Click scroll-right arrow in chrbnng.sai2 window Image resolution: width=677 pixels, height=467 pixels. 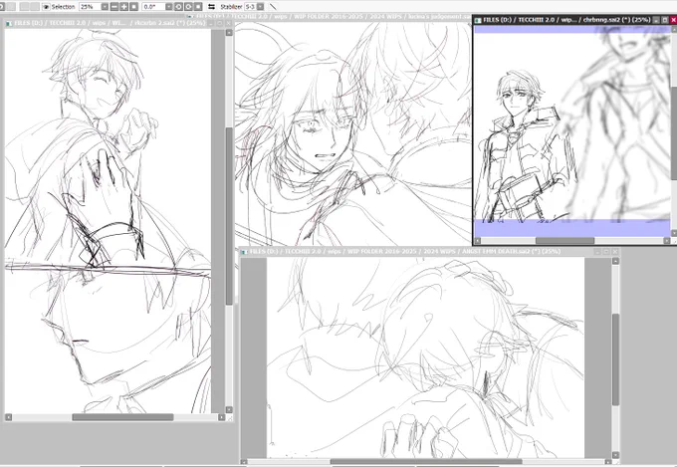667,241
